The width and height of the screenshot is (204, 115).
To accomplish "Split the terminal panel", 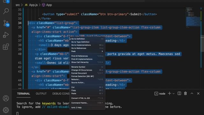I will pos(179,94).
